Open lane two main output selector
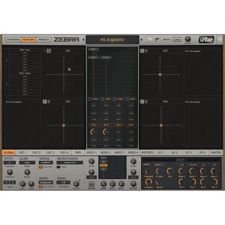The height and width of the screenshot is (225, 225). (108, 99)
